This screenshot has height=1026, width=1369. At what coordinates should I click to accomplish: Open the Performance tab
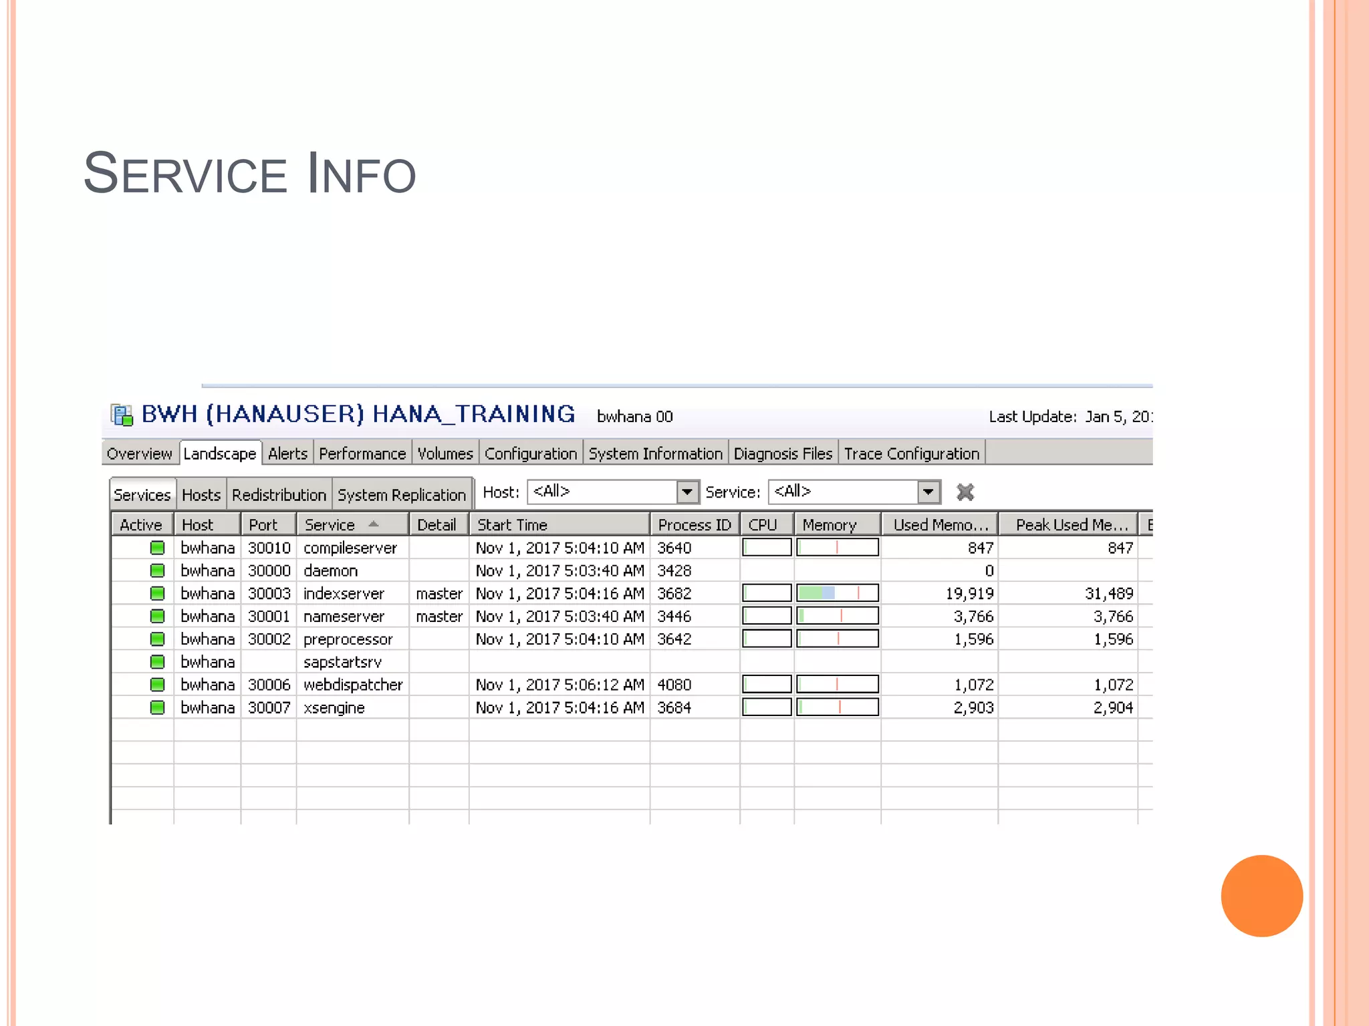[362, 454]
